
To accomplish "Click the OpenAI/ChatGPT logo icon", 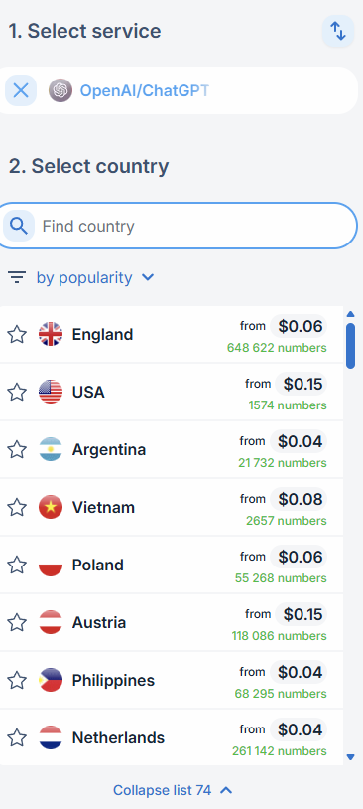I will point(60,90).
